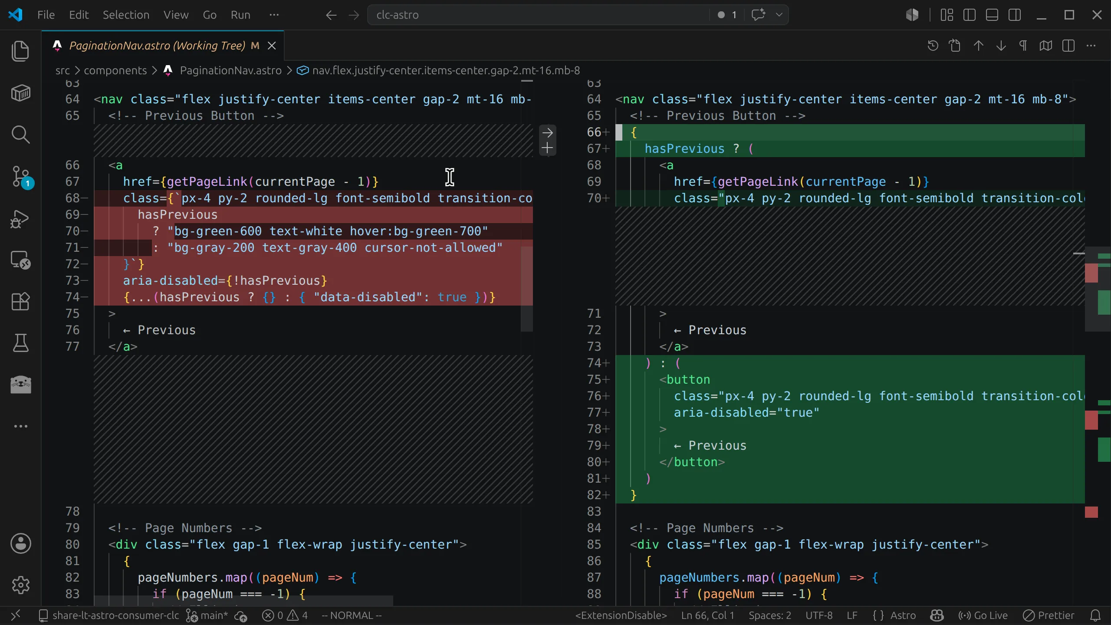Open the Accounts menu icon

pos(20,543)
